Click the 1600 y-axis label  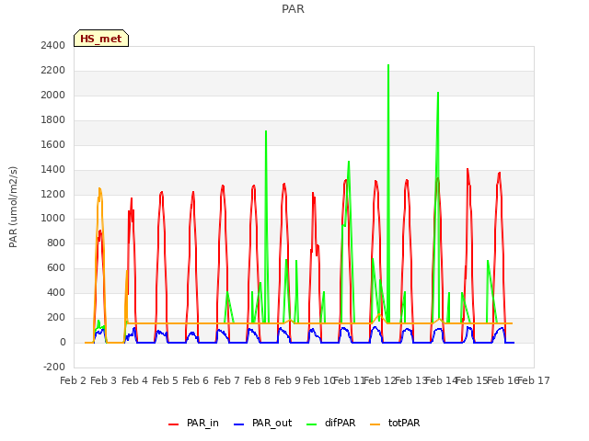click(x=53, y=145)
